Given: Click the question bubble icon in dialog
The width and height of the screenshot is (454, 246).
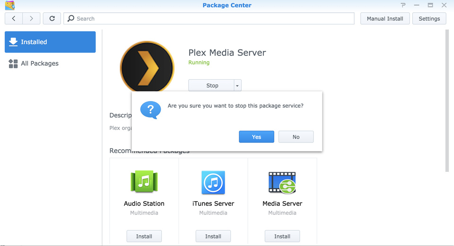Looking at the screenshot, I should click(150, 110).
